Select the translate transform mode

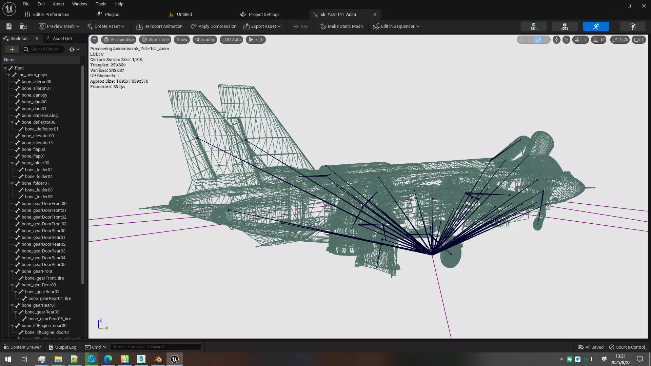(530, 40)
